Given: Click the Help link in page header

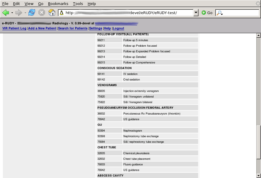Looking at the screenshot, I should click(107, 28).
